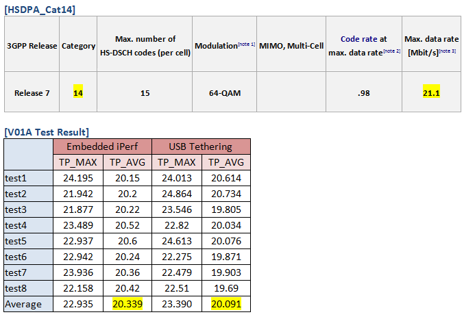Viewport: 475px width, 319px height.
Task: Select the highlighted 21.1 max data rate cell
Action: point(433,92)
